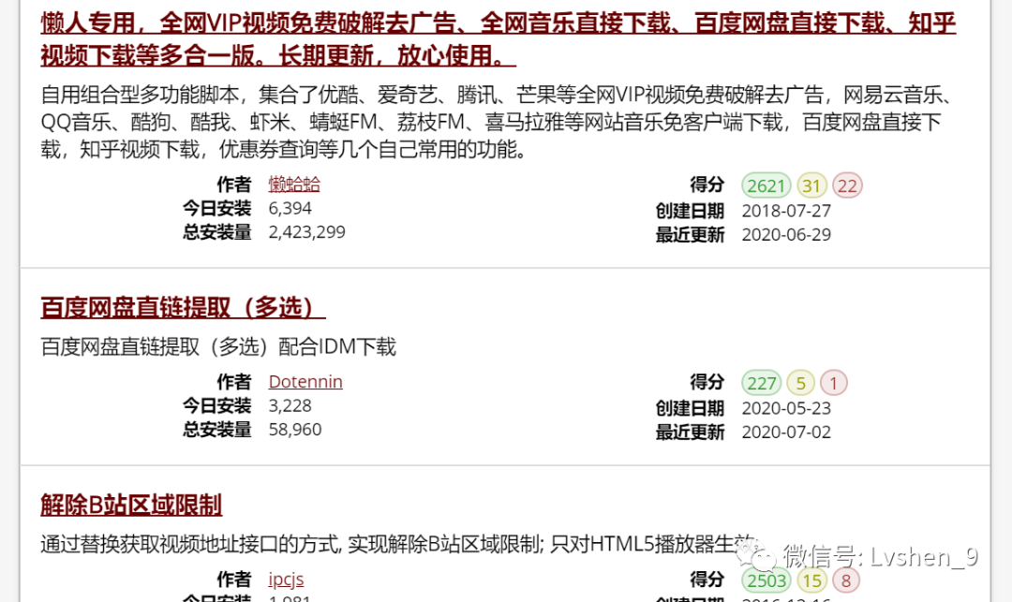The width and height of the screenshot is (1012, 602).
Task: Click 最近更新 label beside 2020-07-02
Action: [690, 432]
